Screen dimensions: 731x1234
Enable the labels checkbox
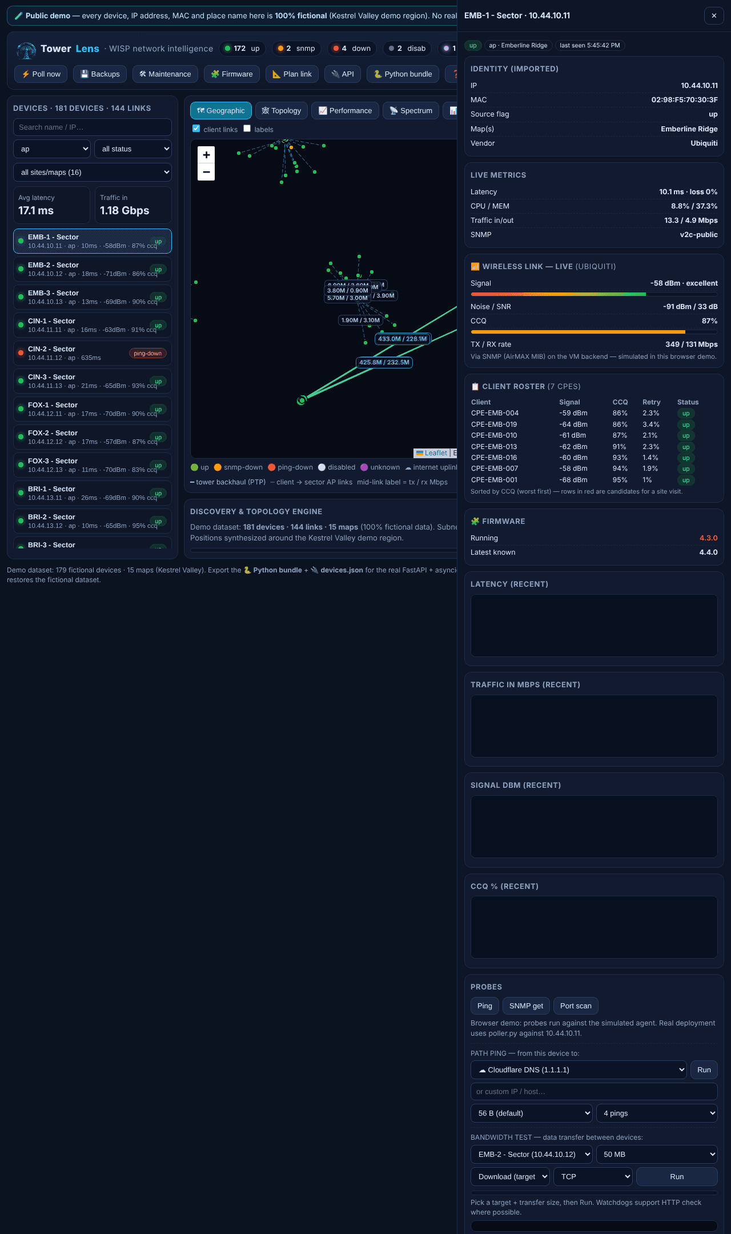pos(247,129)
